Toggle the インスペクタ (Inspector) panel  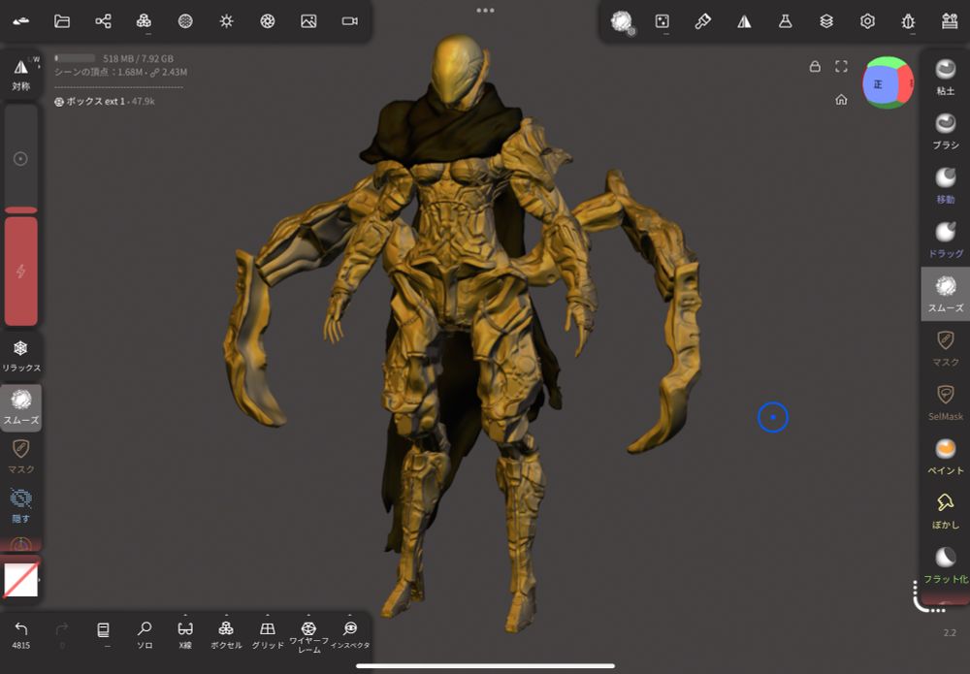350,635
